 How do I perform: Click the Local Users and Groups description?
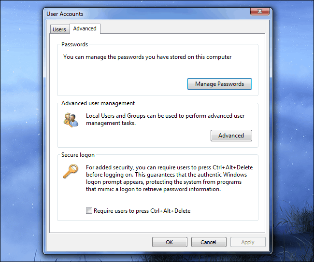[164, 119]
